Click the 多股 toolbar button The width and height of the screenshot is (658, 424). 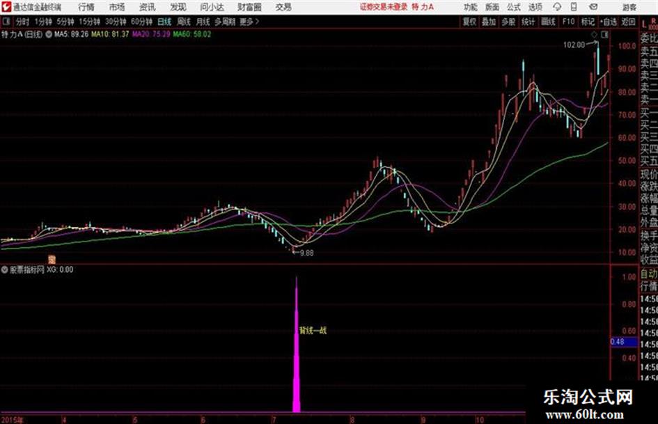click(x=508, y=22)
